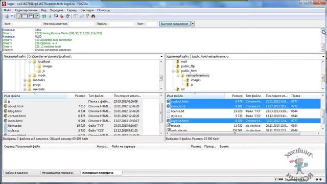327x184 pixels.
Task: Collapse the vashapilorama.ru remote folder
Action: [x=178, y=76]
